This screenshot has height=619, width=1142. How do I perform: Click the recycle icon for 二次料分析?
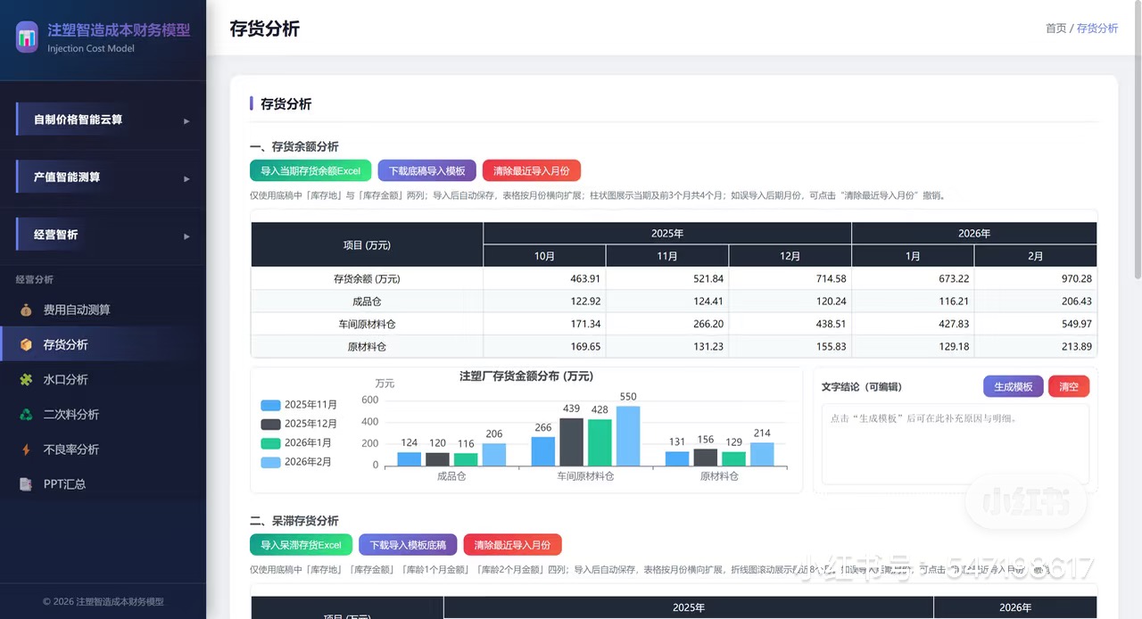pyautogui.click(x=26, y=414)
